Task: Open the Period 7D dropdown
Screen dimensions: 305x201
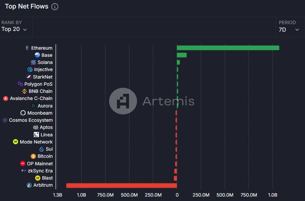Action: click(x=289, y=30)
